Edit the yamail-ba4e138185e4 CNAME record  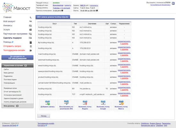tap(124, 82)
